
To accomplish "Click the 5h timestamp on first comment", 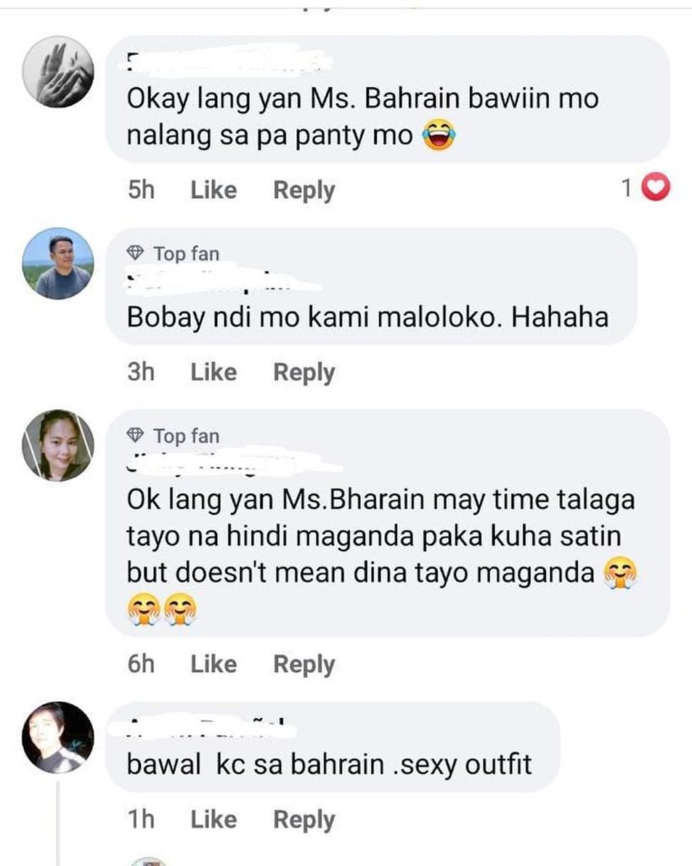I will click(141, 190).
